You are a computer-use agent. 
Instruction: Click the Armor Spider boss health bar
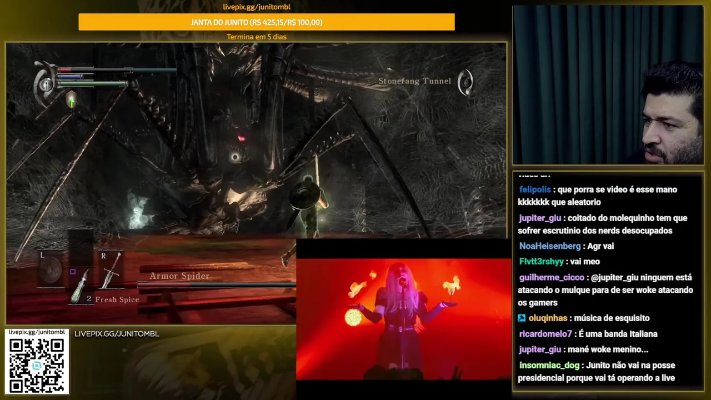click(217, 285)
